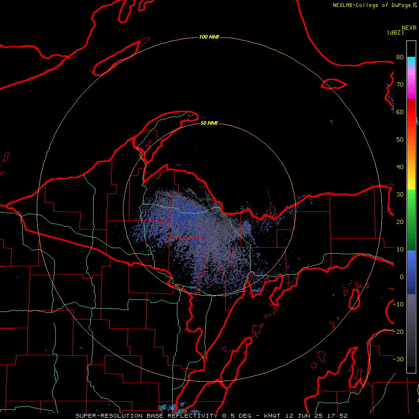Select the 10 value on the dBZ scale
419x419 pixels.
point(400,250)
